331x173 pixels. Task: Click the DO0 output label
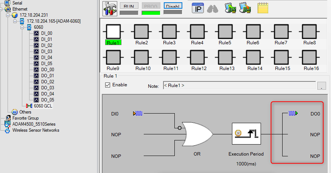click(x=315, y=114)
